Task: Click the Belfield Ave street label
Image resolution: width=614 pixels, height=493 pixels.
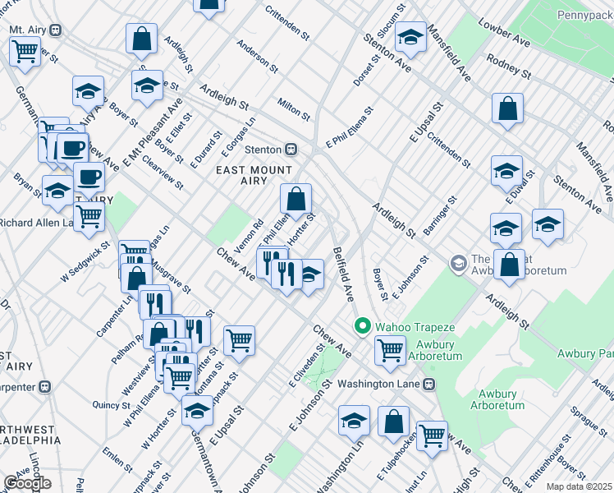Action: tap(343, 274)
